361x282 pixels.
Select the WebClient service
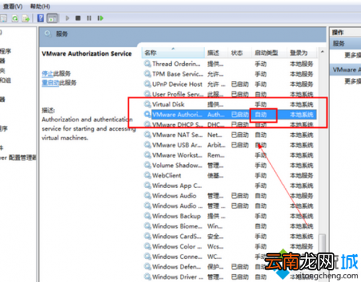point(230,176)
